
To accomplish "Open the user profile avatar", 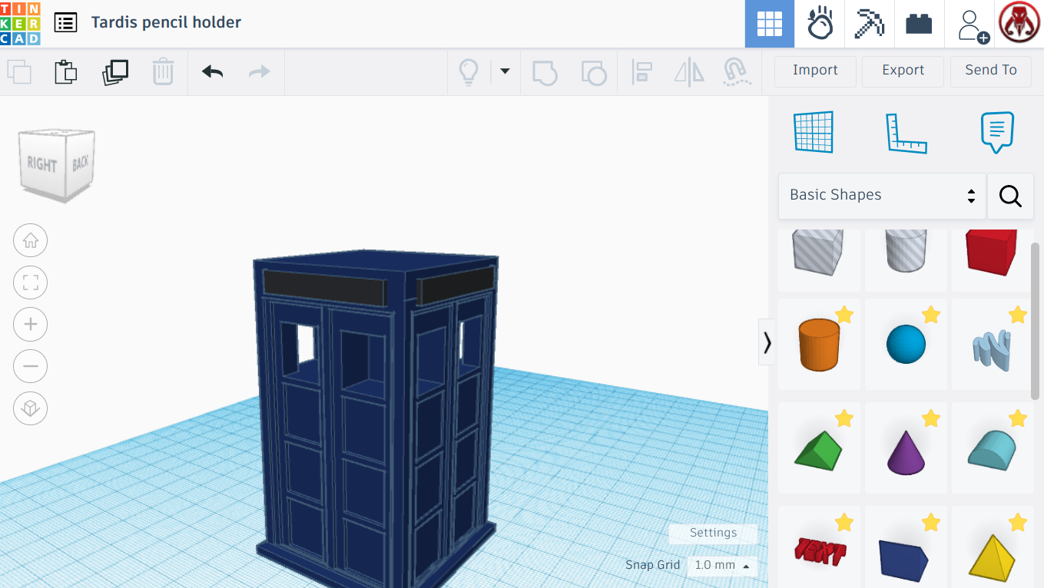I will pyautogui.click(x=1019, y=24).
